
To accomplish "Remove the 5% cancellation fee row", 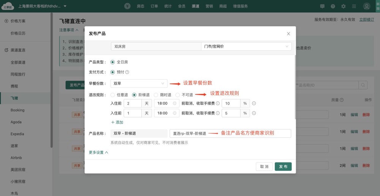I will (254, 113).
